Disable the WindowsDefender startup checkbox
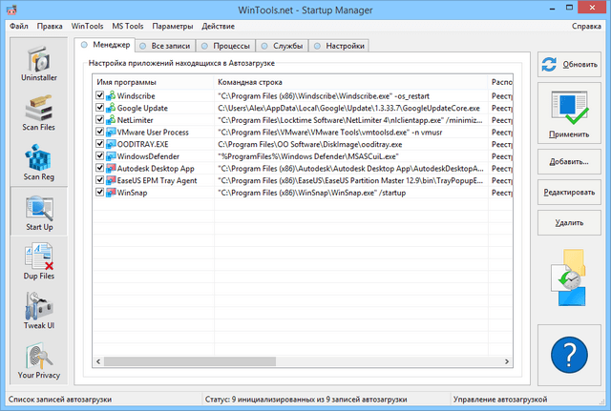This screenshot has height=411, width=611. 99,155
